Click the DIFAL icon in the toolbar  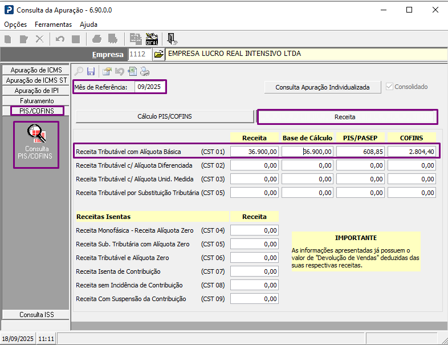coord(152,39)
